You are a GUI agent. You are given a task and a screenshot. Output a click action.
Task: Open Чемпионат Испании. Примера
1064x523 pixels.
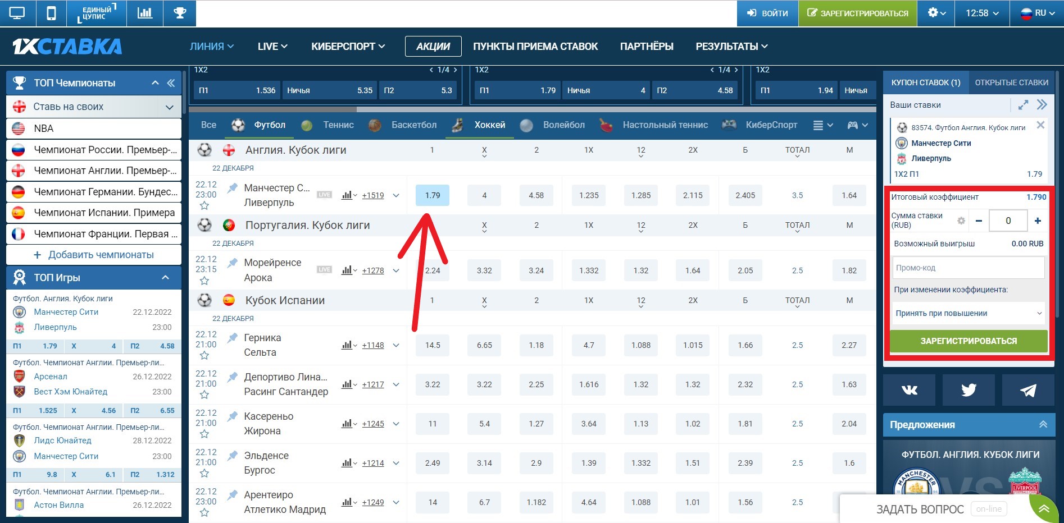point(94,213)
